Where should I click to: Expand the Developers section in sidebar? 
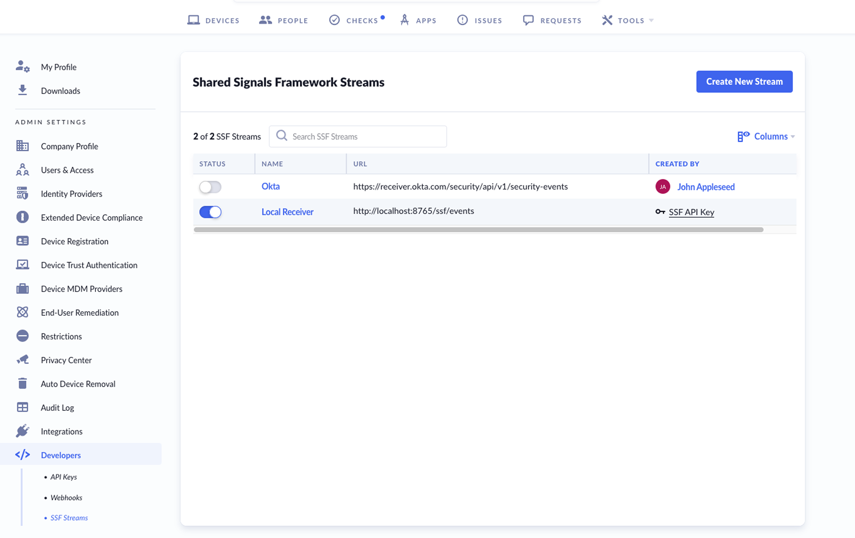tap(61, 455)
